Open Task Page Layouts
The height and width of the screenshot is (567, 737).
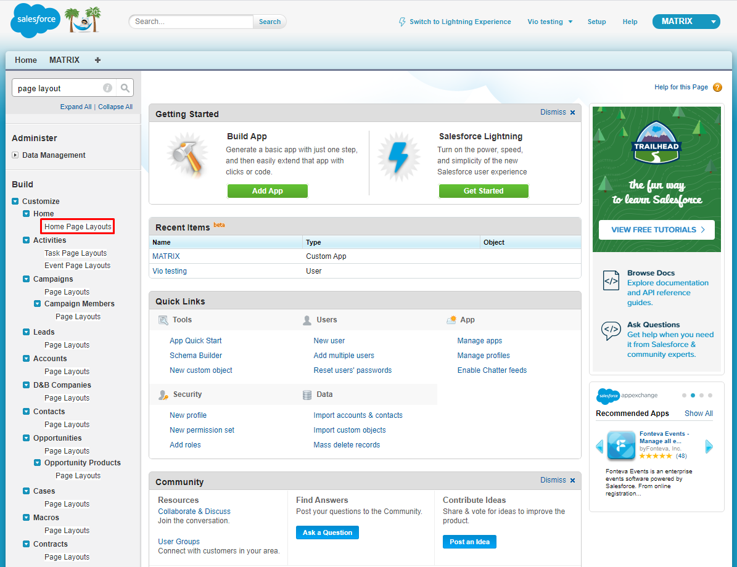click(x=76, y=253)
